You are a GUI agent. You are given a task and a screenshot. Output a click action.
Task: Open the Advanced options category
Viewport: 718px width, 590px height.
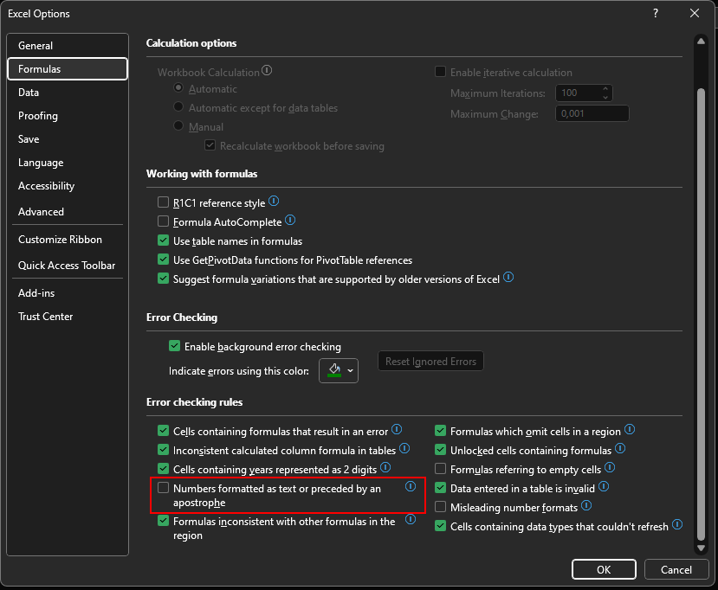click(41, 212)
